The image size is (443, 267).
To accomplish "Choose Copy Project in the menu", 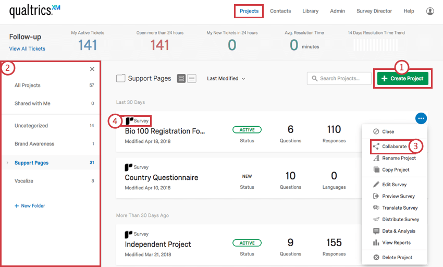I will click(x=395, y=169).
